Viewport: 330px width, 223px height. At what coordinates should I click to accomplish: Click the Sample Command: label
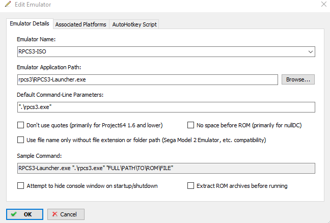39,156
